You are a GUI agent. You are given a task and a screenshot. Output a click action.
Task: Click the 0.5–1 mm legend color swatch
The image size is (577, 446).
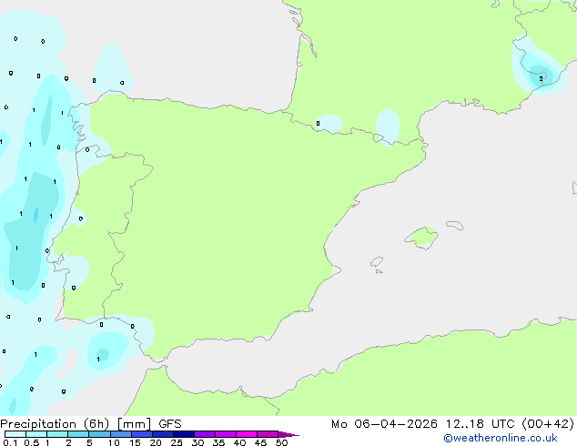click(36, 434)
